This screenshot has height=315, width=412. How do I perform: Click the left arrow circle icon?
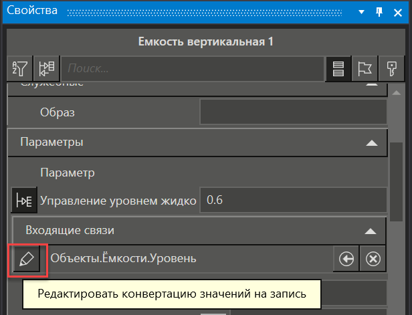coord(346,259)
